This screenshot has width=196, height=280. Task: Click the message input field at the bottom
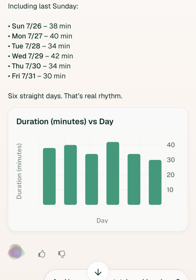pos(116,275)
